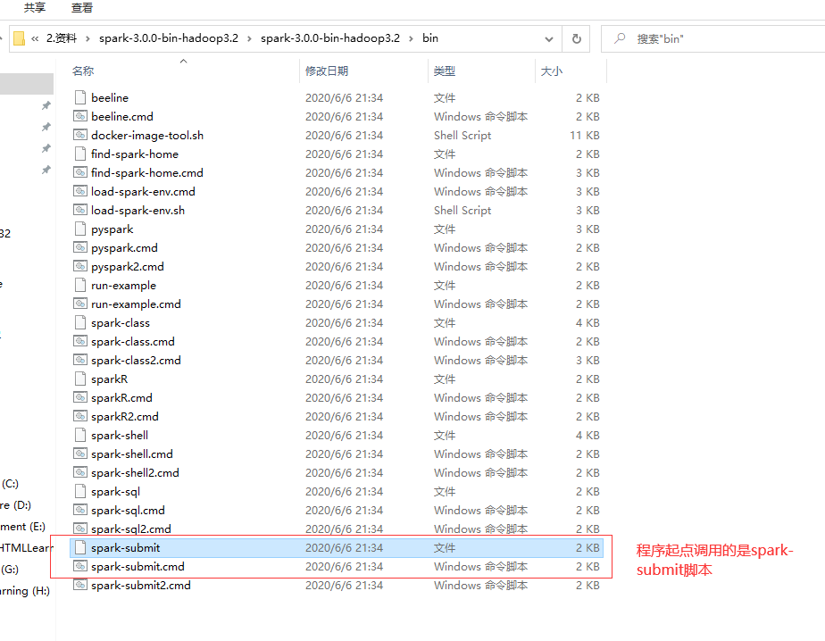825x641 pixels.
Task: Click the load-spark-env.cmd icon
Action: pyautogui.click(x=80, y=191)
